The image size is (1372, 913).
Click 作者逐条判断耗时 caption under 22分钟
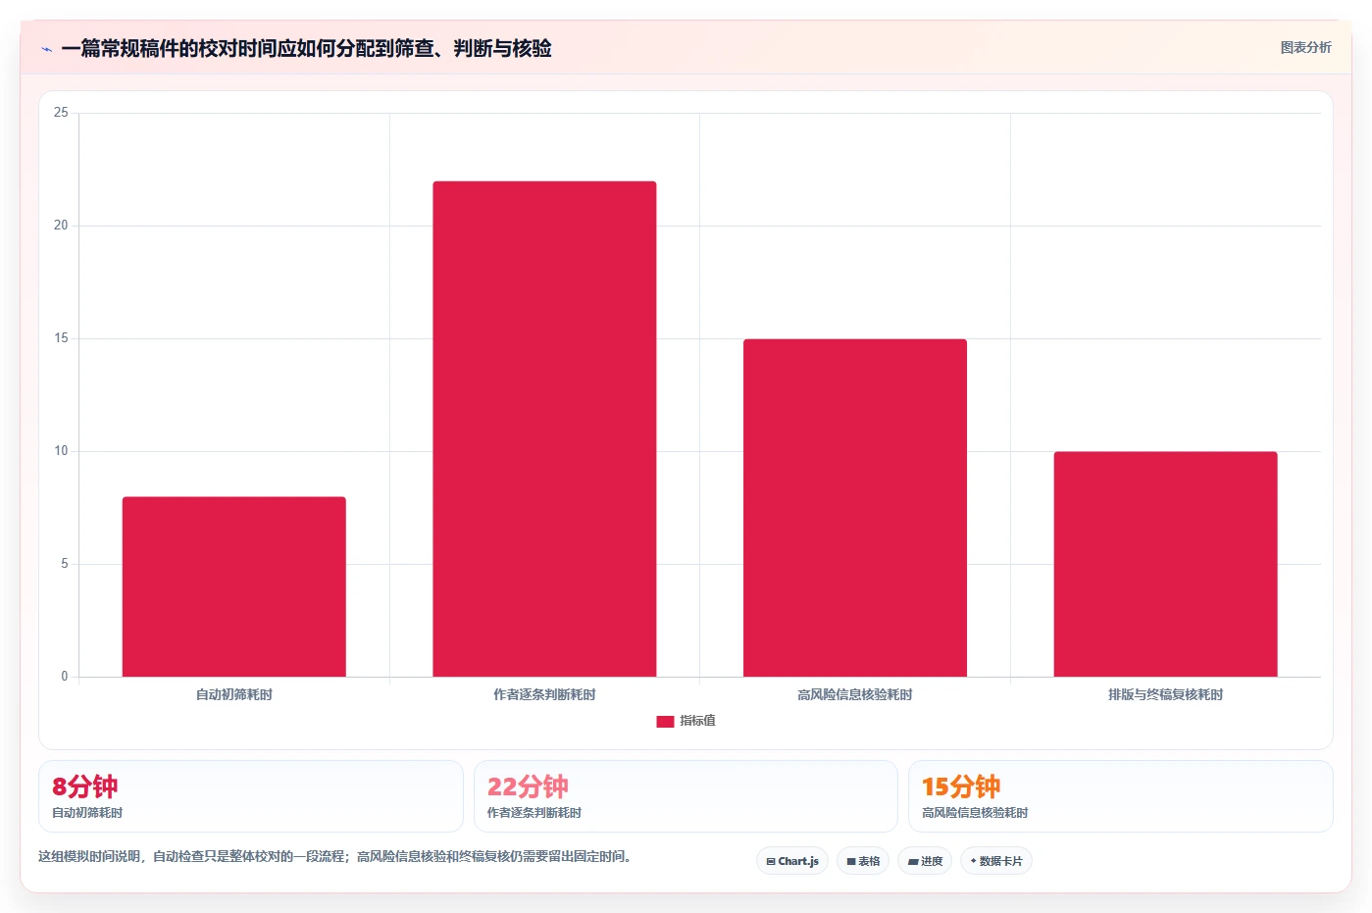pos(534,813)
